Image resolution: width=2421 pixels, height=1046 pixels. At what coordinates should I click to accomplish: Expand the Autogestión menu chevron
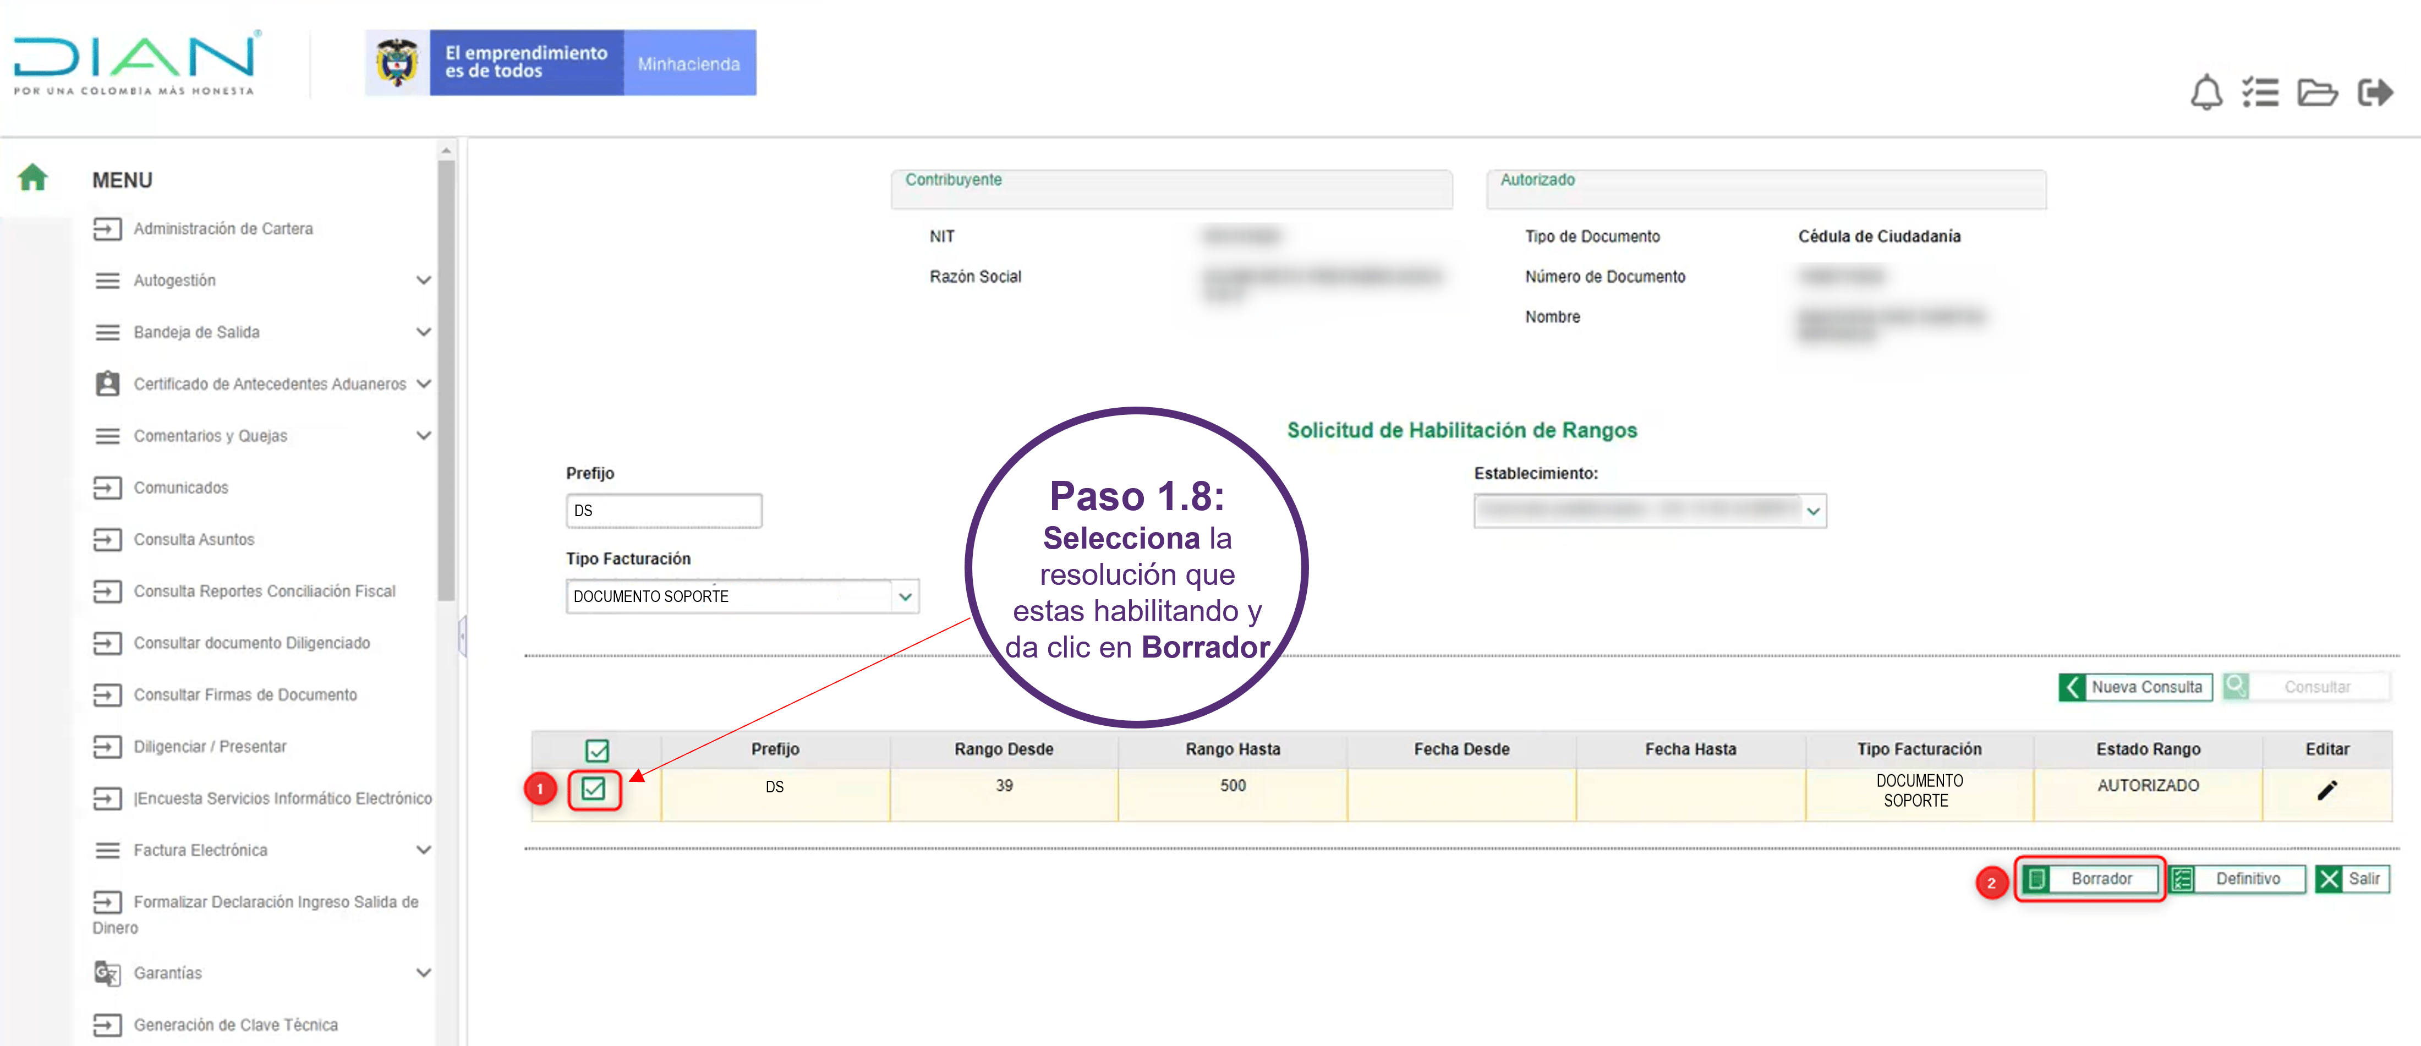[424, 280]
